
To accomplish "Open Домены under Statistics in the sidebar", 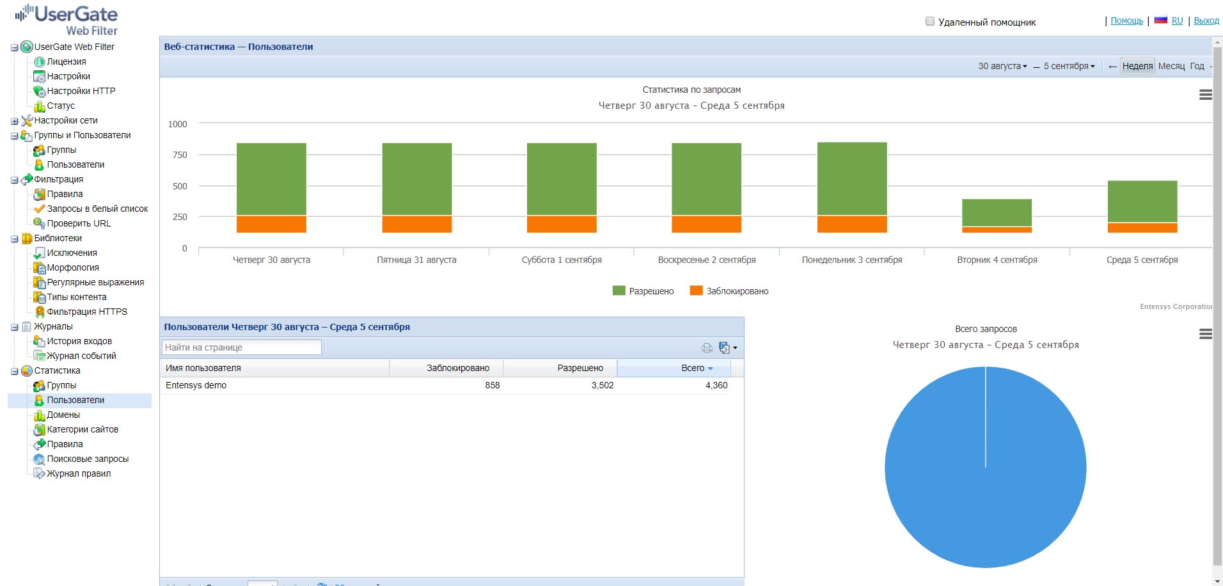I will click(63, 415).
